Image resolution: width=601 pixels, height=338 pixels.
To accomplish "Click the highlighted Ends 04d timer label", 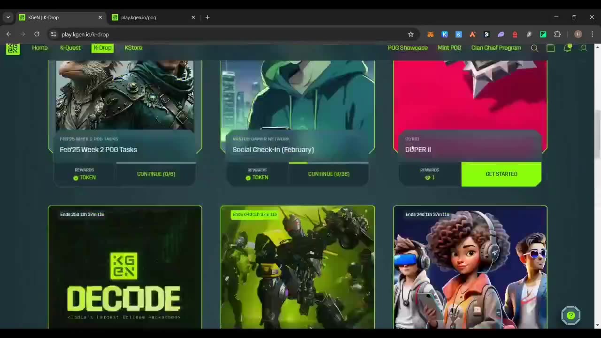I will pos(254,215).
